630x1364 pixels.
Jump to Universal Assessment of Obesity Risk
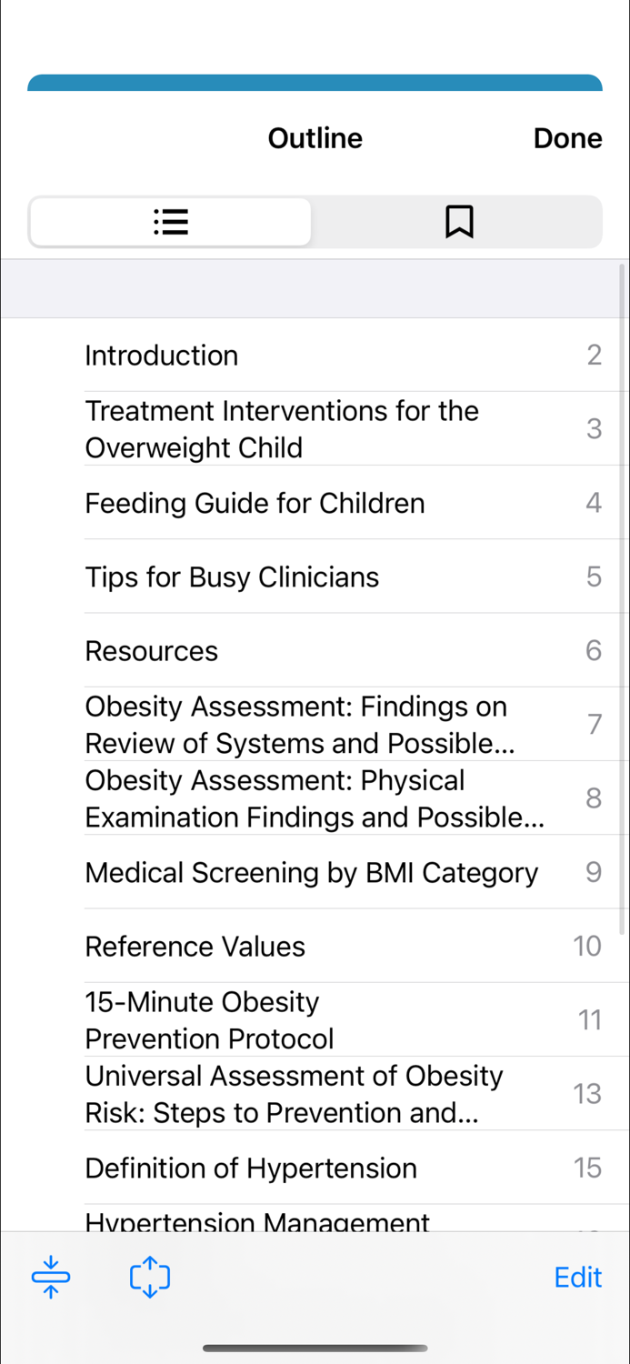coord(344,1094)
